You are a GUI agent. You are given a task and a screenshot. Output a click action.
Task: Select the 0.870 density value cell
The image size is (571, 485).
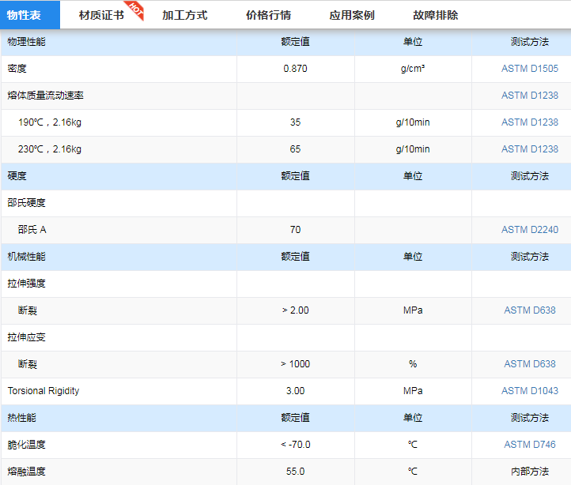click(295, 69)
